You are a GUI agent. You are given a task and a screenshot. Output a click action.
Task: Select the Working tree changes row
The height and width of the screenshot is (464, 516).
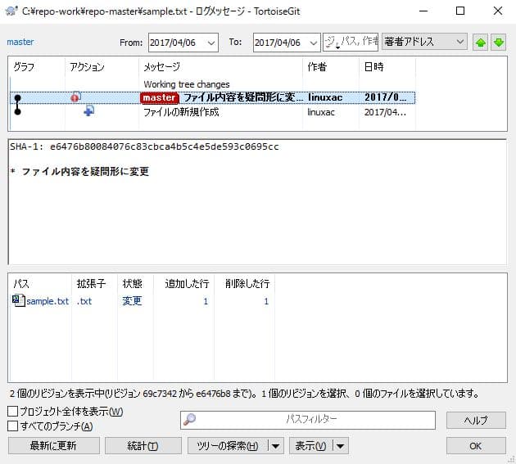point(212,84)
